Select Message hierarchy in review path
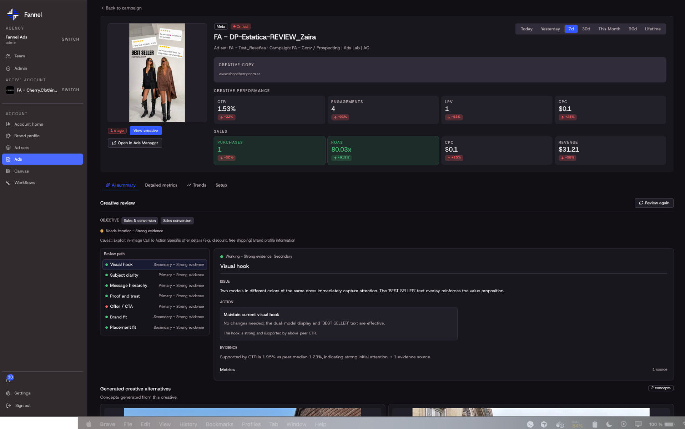 click(155, 285)
